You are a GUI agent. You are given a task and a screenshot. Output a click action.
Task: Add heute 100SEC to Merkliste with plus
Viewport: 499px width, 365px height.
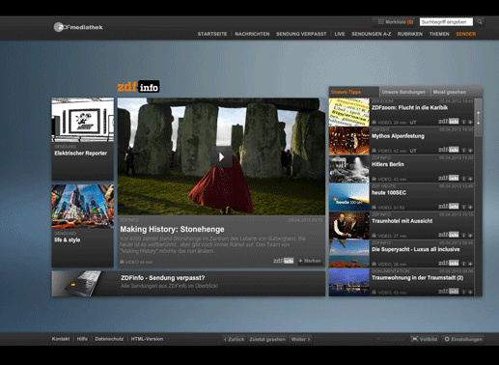click(x=470, y=208)
